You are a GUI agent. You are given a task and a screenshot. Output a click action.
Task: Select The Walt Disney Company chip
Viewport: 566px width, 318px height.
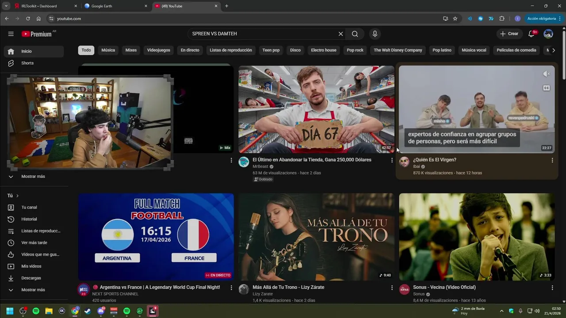pyautogui.click(x=398, y=50)
